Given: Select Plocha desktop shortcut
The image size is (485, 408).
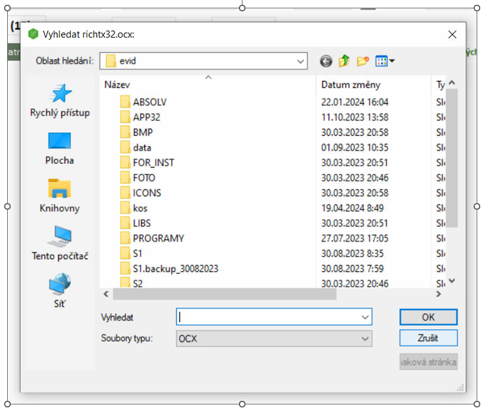Looking at the screenshot, I should 60,148.
